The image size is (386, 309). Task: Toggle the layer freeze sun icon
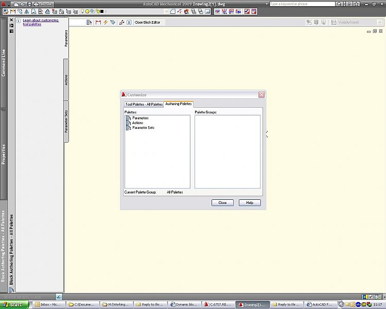click(x=87, y=11)
